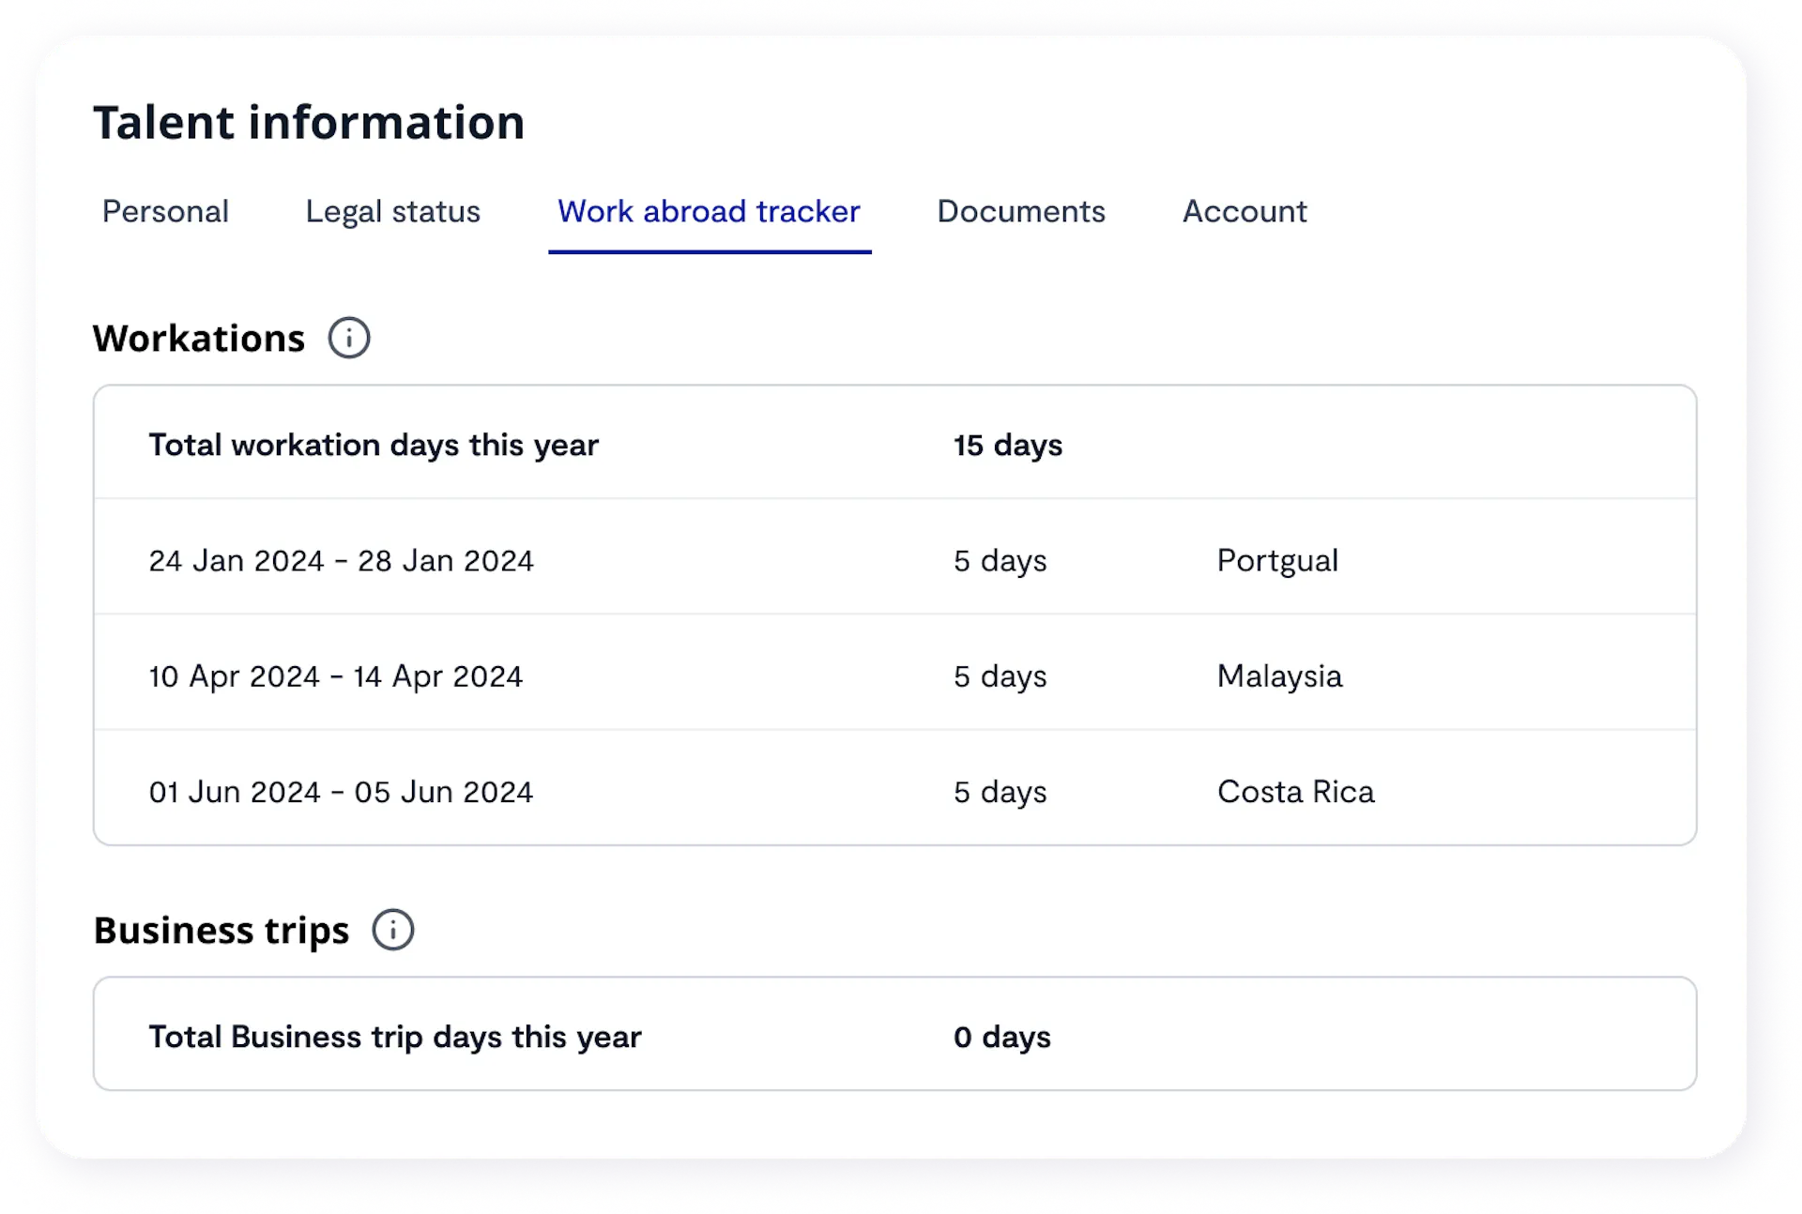Select the Costa Rica trip row
The image size is (1802, 1214).
pyautogui.click(x=1296, y=791)
